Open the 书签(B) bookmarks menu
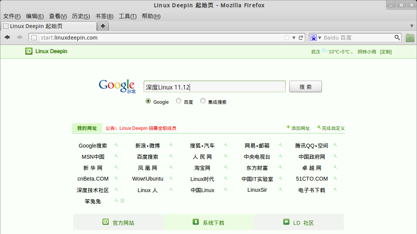Viewport: 417px width, 234px height. click(104, 16)
